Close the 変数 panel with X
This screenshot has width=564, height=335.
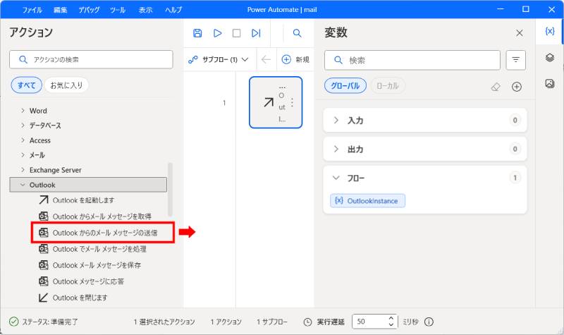tap(519, 33)
